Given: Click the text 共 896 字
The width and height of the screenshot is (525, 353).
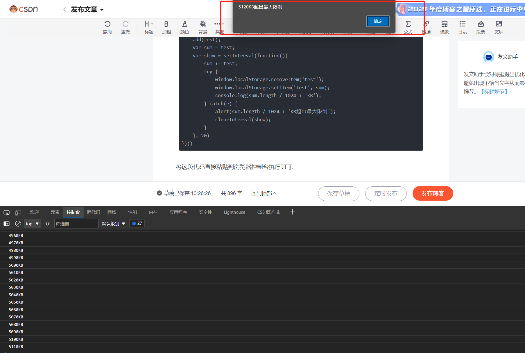Looking at the screenshot, I should [232, 193].
